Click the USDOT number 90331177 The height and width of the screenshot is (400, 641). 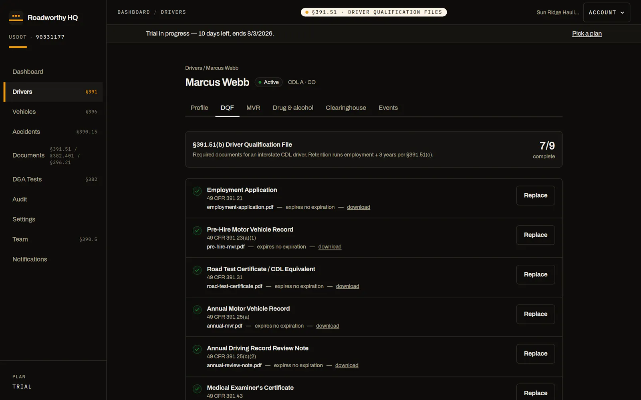50,37
